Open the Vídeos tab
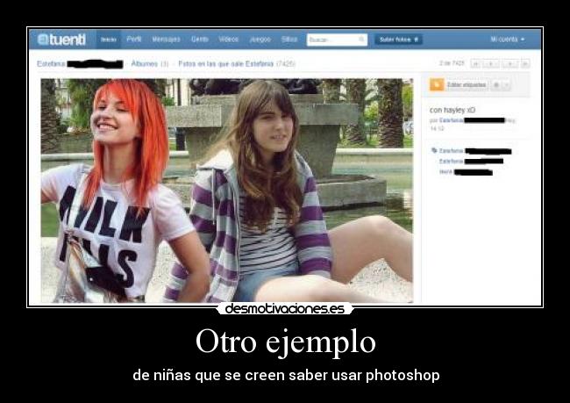Image resolution: width=570 pixels, height=403 pixels. [x=229, y=39]
